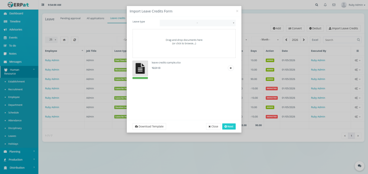Open the search magnifier in top bar

coord(317,5)
